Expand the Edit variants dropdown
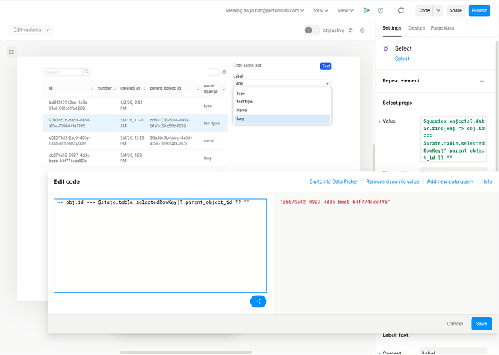This screenshot has height=355, width=499. pos(31,30)
